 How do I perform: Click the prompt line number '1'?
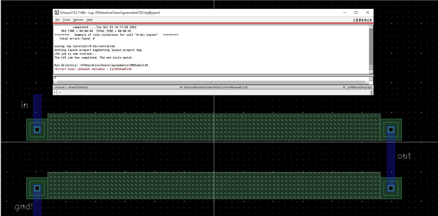pyautogui.click(x=55, y=93)
